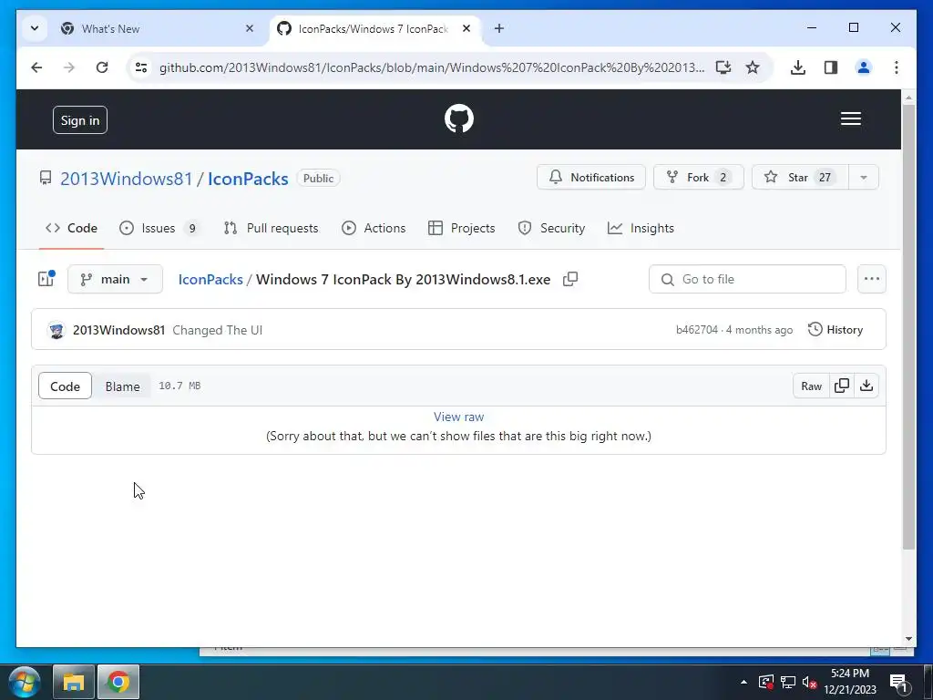The width and height of the screenshot is (933, 700).
Task: Go back in Chrome browser
Action: click(x=36, y=67)
